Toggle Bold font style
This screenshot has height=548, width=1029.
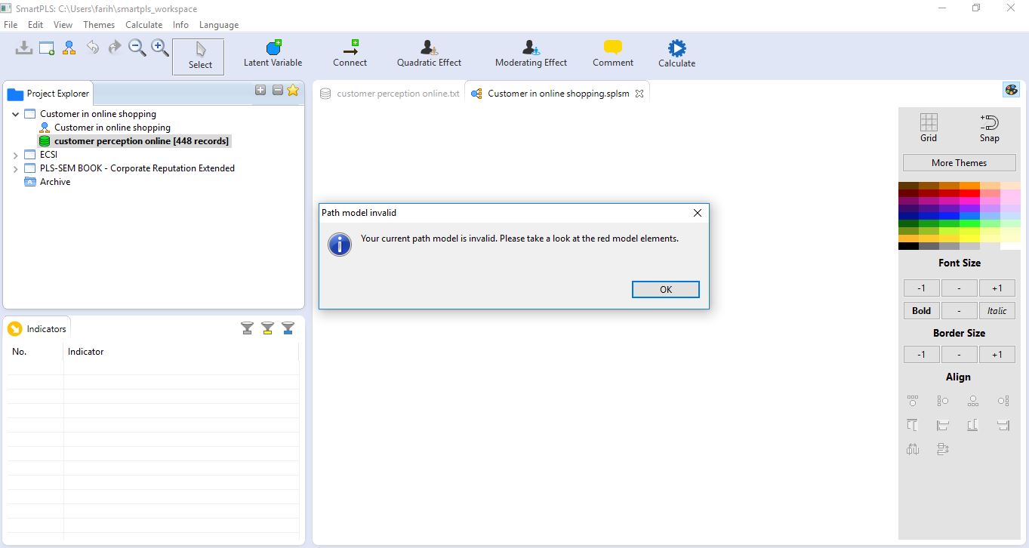[921, 310]
